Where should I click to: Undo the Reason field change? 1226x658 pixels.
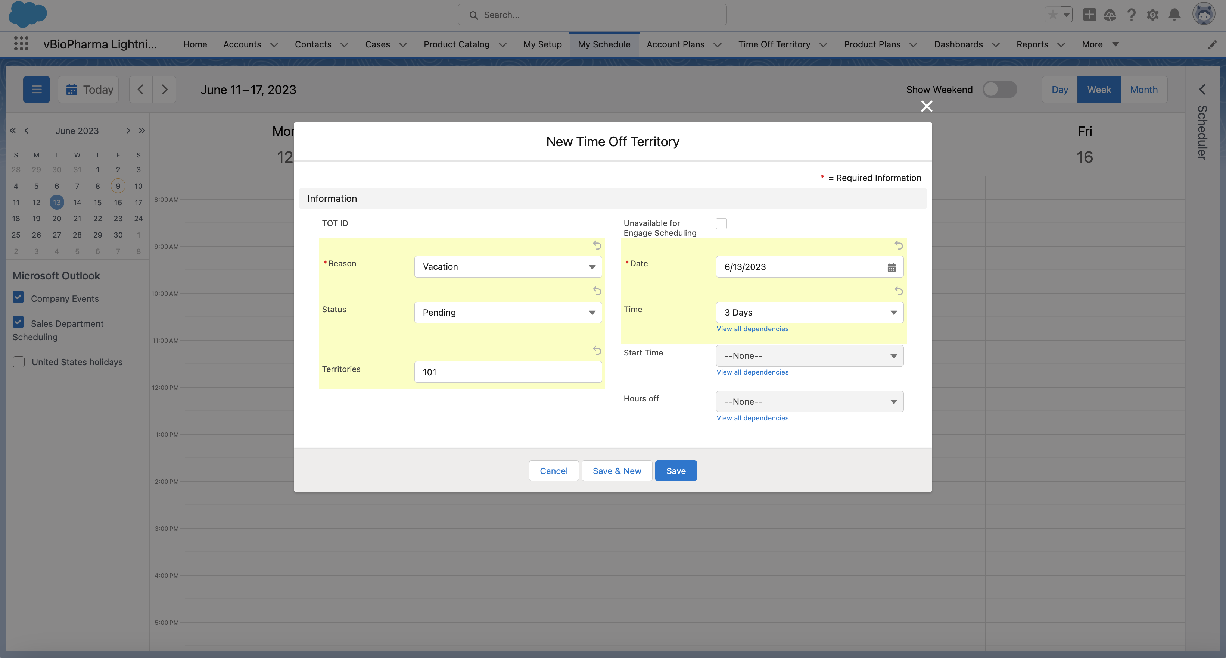[597, 245]
